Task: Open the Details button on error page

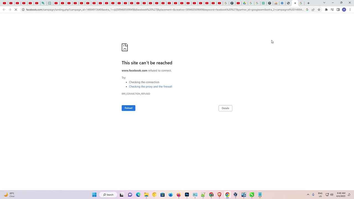Action: point(225,108)
